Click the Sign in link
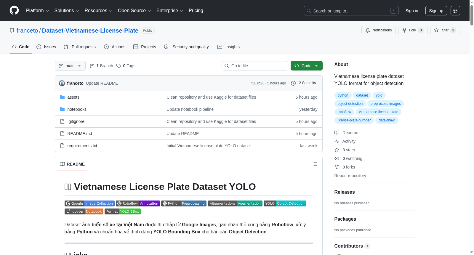This screenshot has width=474, height=255. tap(412, 11)
